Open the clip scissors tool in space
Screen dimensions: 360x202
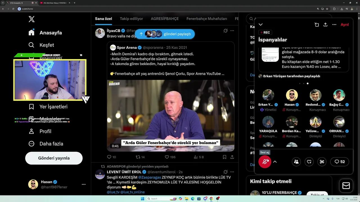pos(322,162)
